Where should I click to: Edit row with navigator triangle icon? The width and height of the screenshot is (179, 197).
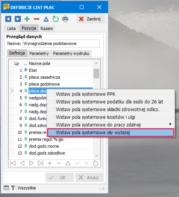[68, 163]
